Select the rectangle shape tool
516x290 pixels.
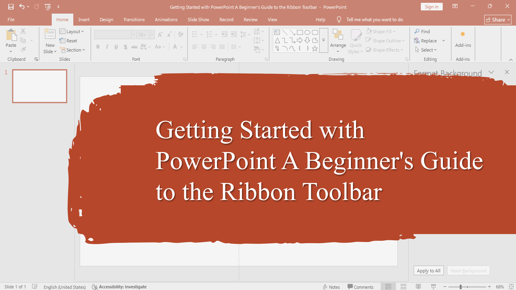point(300,32)
